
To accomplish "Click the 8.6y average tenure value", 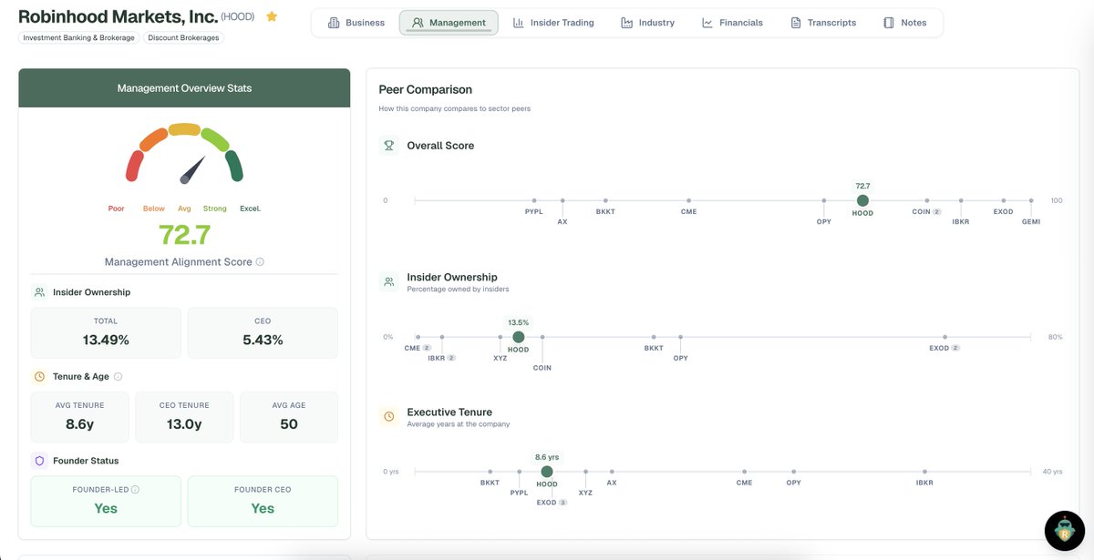I will (x=79, y=424).
